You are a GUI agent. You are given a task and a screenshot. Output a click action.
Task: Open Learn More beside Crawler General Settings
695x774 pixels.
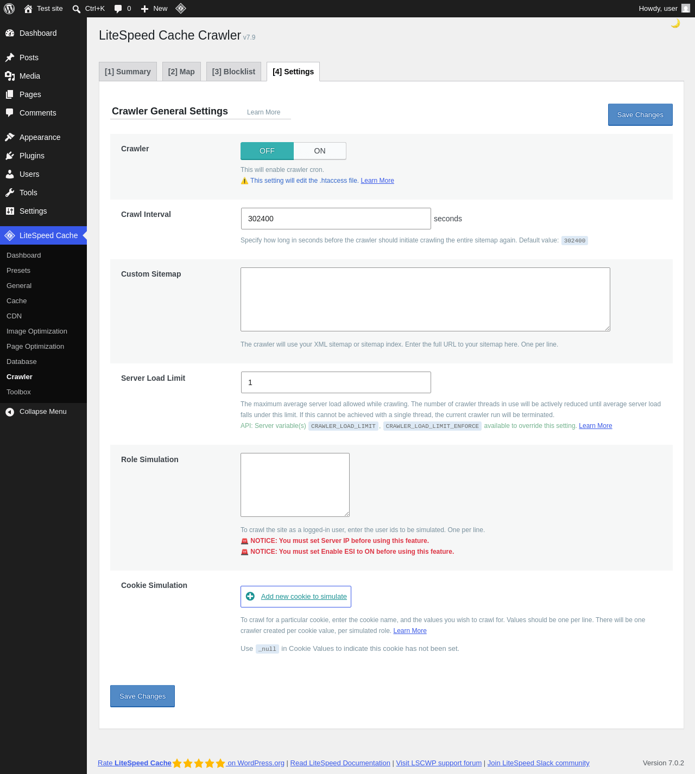click(x=264, y=112)
